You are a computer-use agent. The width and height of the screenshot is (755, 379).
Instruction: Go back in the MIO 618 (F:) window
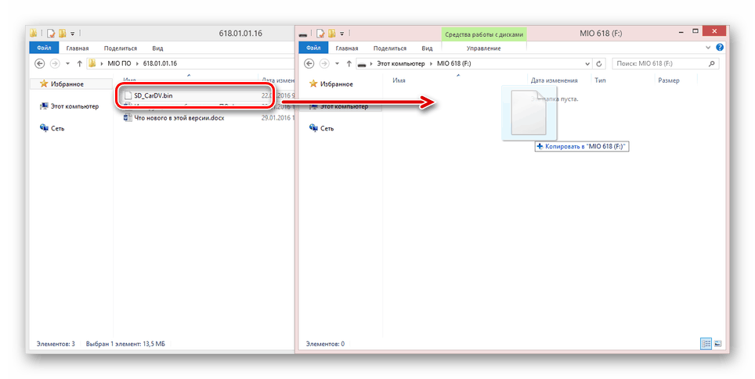coord(309,63)
